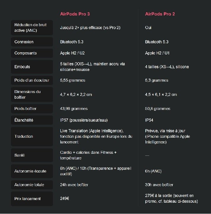Select the Traduction row label
Screen dimensions: 211x214
tap(24, 137)
